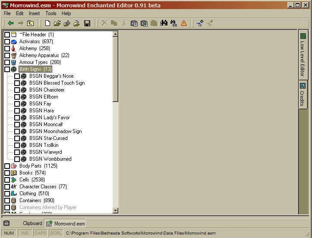Select the Birth Signs tree node
This screenshot has width=312, height=238.
35,69
